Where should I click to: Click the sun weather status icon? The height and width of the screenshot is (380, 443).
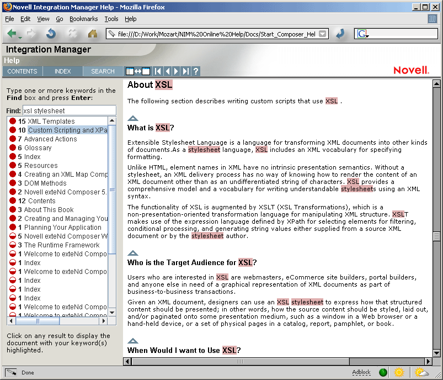[x=399, y=372]
